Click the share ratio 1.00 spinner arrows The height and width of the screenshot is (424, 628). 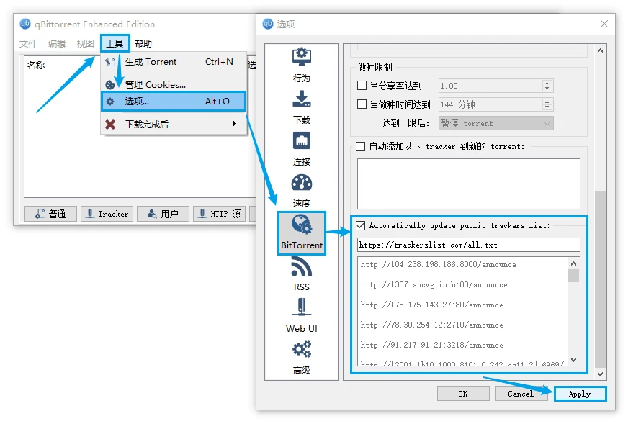pyautogui.click(x=547, y=86)
